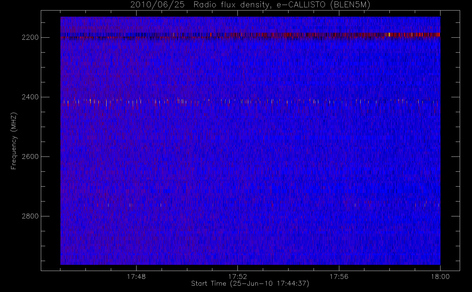Click the 2800 frequency tick label
The width and height of the screenshot is (472, 292).
pos(30,216)
